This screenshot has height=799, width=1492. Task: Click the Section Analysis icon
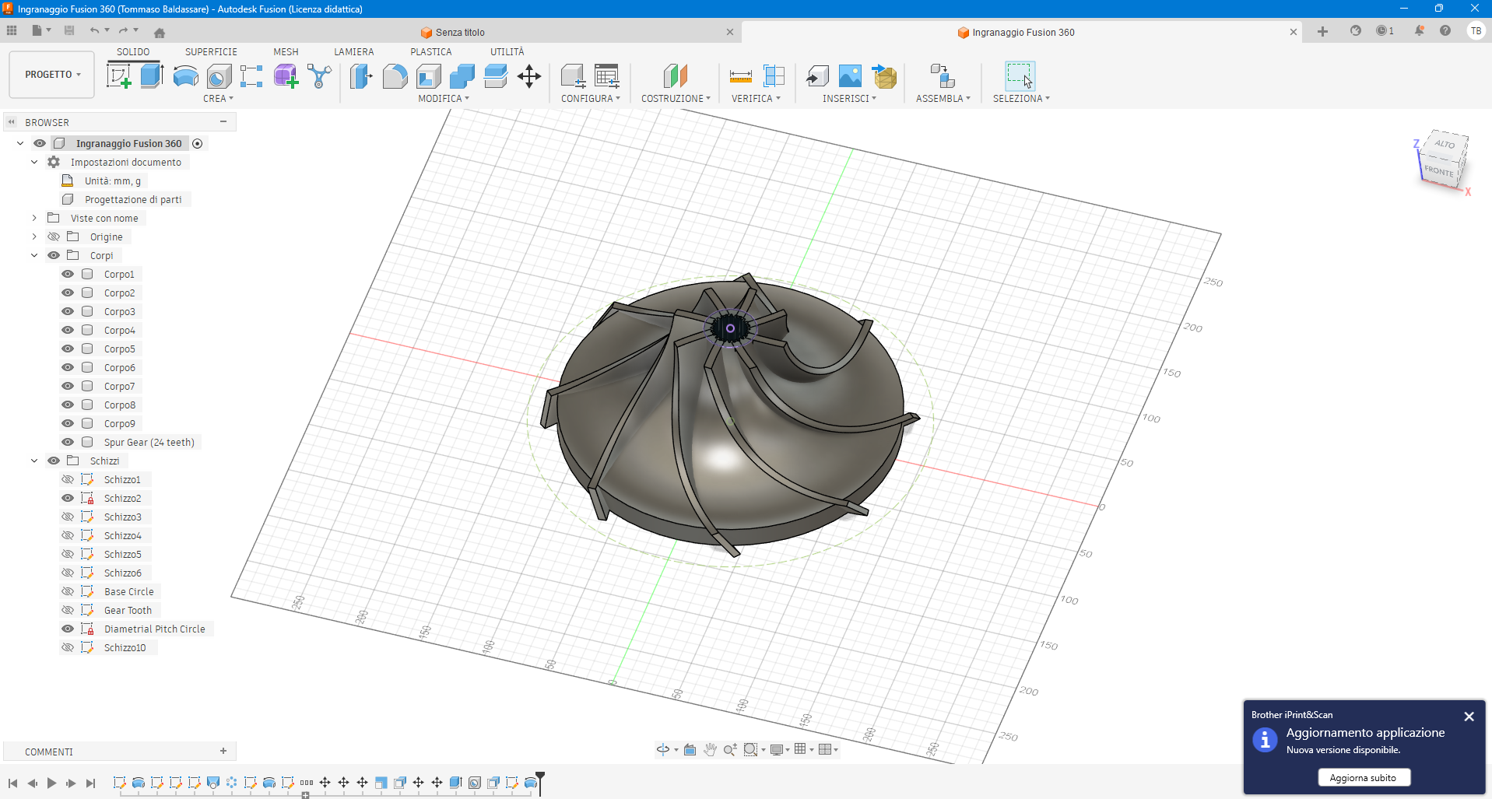(x=774, y=75)
